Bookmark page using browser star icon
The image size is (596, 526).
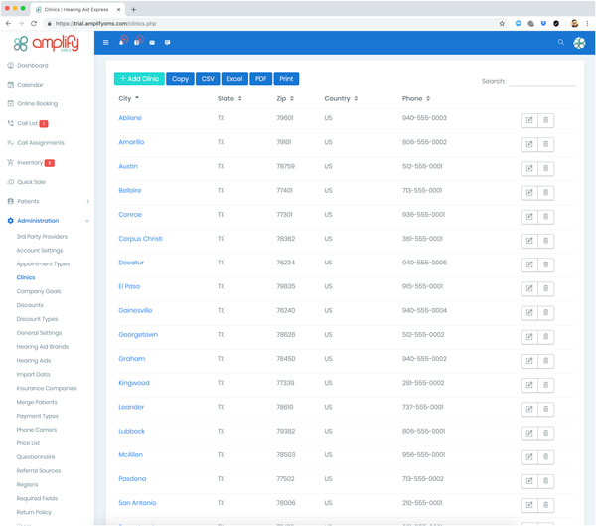click(x=502, y=23)
